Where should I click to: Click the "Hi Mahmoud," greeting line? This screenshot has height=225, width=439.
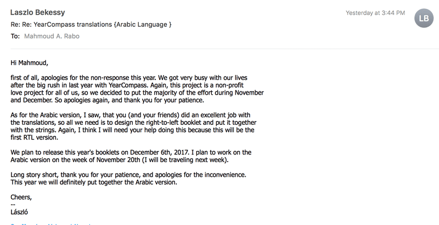[x=33, y=63]
